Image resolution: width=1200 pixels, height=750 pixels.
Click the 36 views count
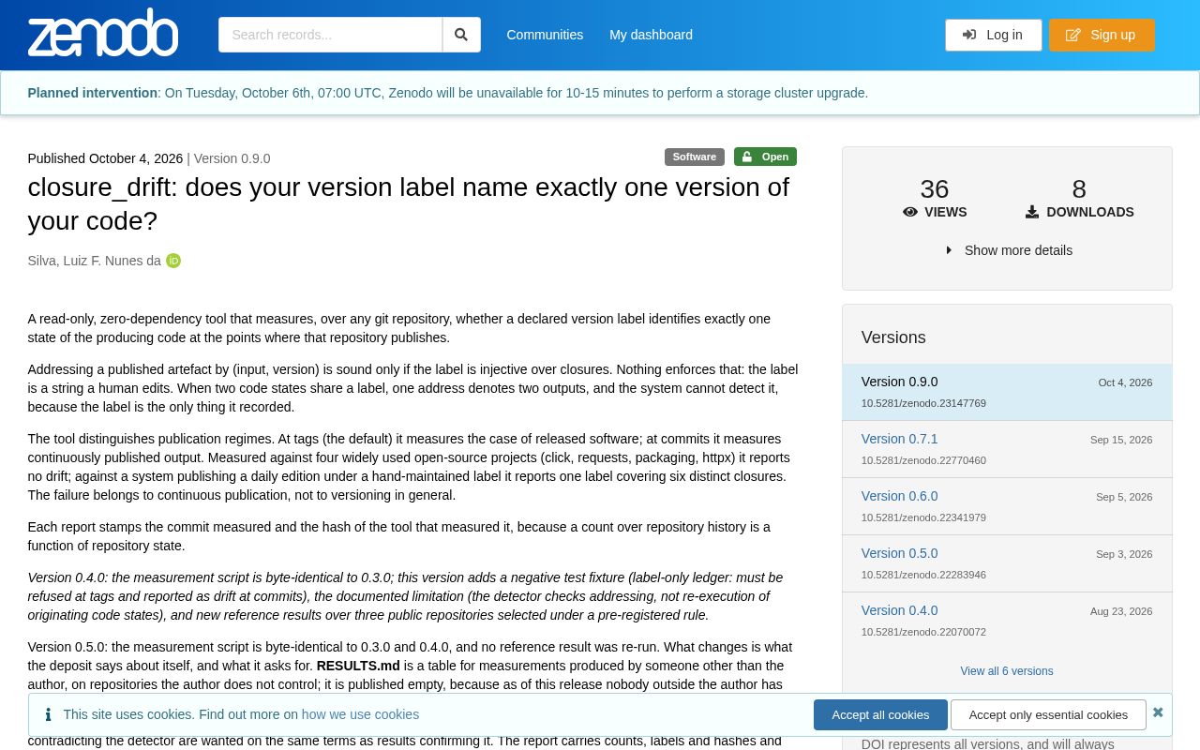click(935, 189)
